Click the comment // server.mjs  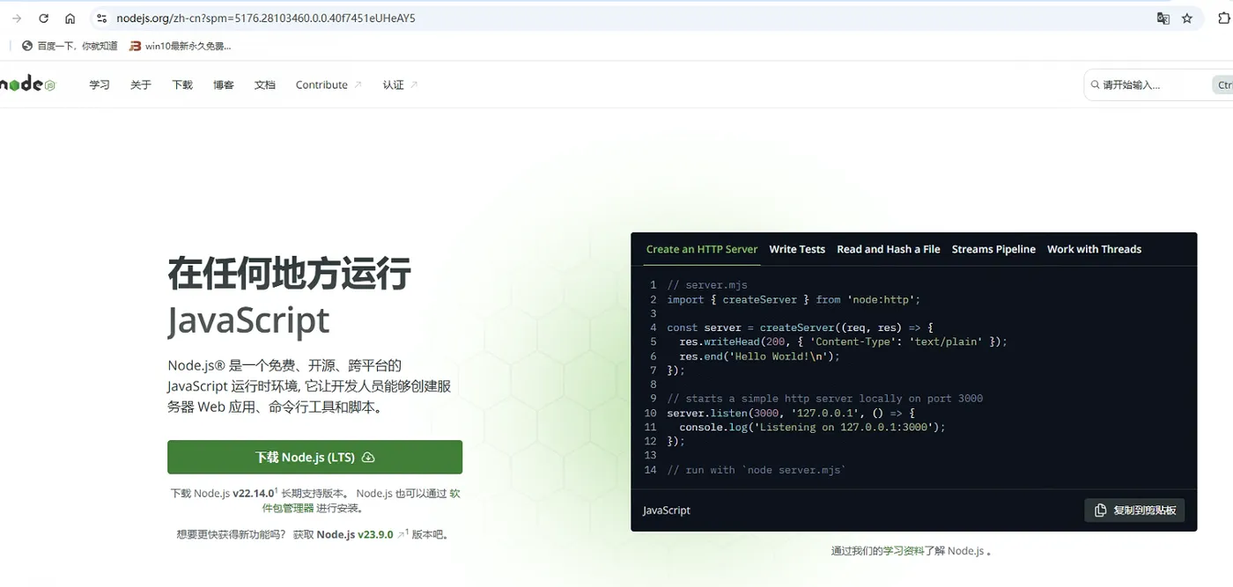click(707, 285)
